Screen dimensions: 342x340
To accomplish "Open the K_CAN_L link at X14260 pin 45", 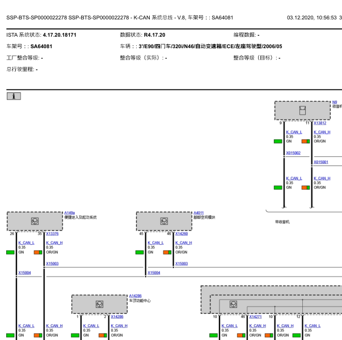I will point(156,243).
